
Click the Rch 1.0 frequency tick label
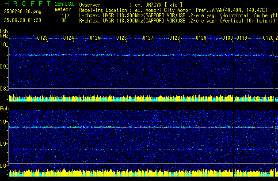click(x=4, y=122)
